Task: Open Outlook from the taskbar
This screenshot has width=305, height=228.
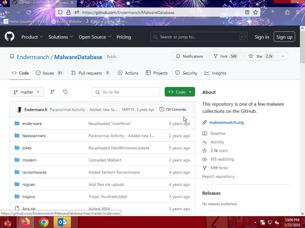Action: pos(62,222)
